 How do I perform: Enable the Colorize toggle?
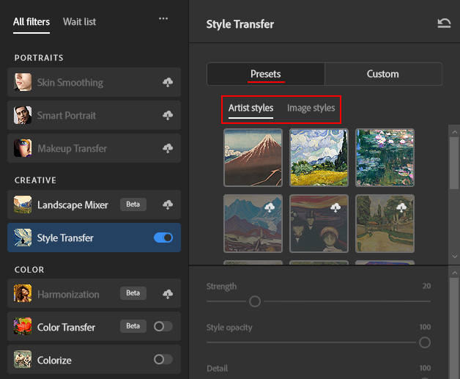(163, 359)
